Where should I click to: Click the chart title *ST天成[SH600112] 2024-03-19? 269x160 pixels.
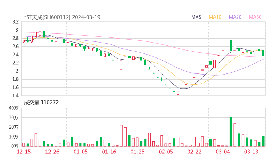click(62, 17)
